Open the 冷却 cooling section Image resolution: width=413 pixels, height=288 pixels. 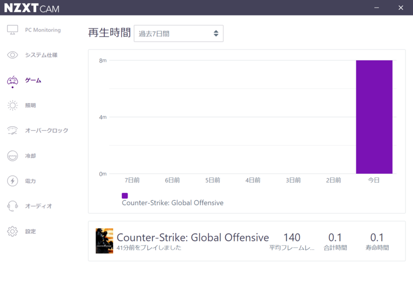coord(30,156)
